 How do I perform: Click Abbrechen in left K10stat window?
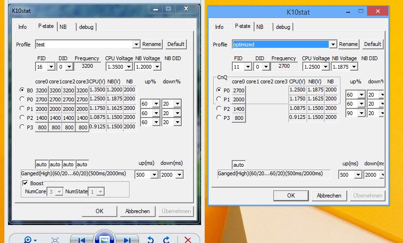pos(138,211)
